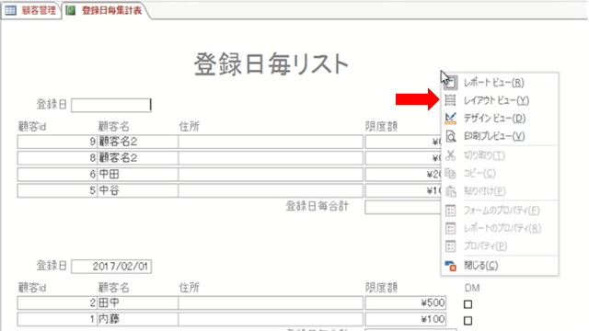Click the 住所 field in 中田's row

pos(271,174)
